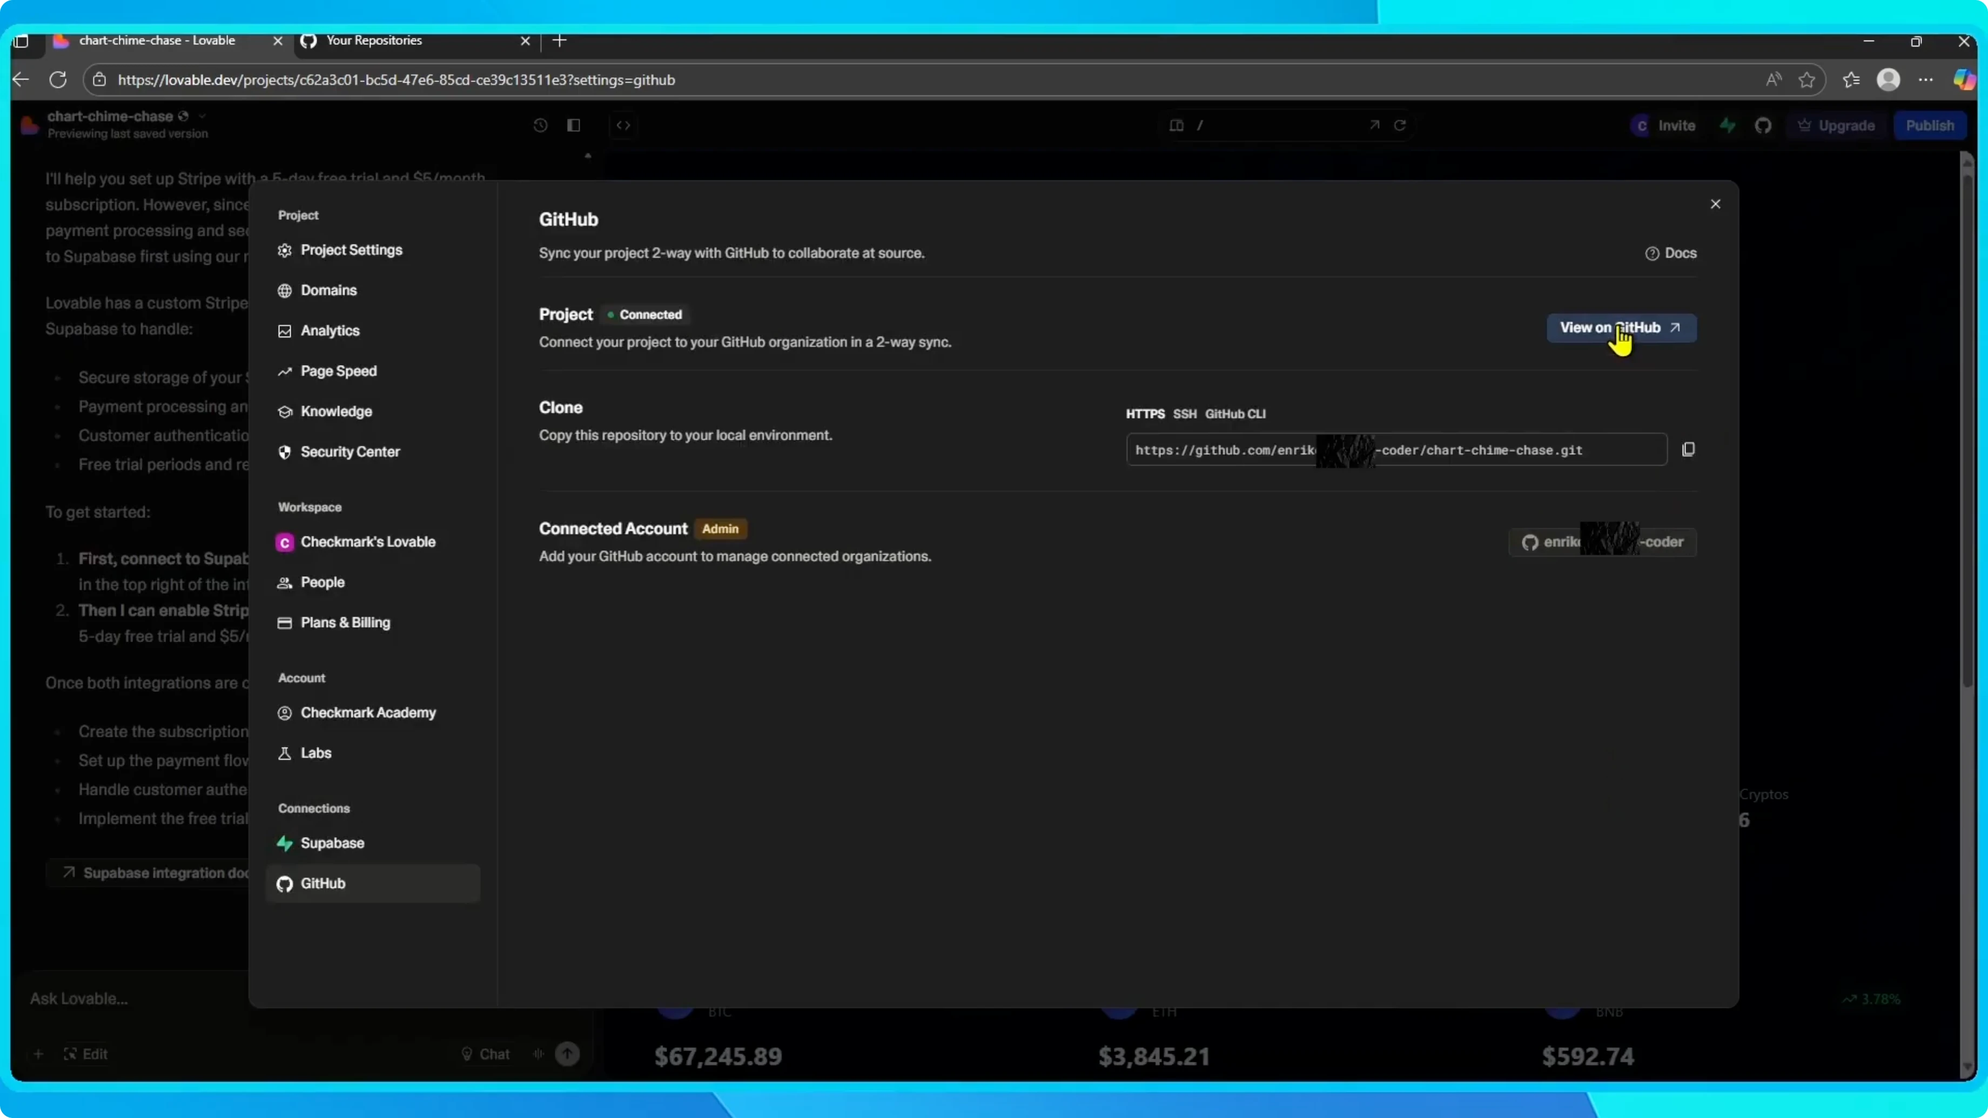Click the Upgrade button
The image size is (1988, 1118).
pos(1837,126)
